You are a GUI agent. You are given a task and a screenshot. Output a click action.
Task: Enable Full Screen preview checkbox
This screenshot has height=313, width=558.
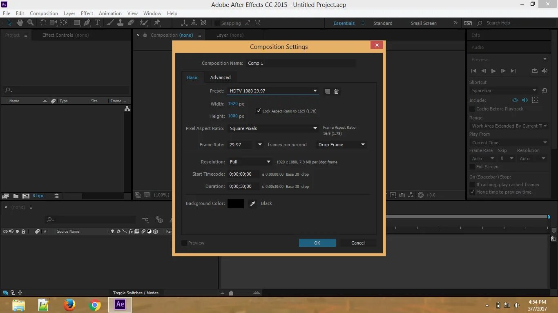pyautogui.click(x=472, y=167)
